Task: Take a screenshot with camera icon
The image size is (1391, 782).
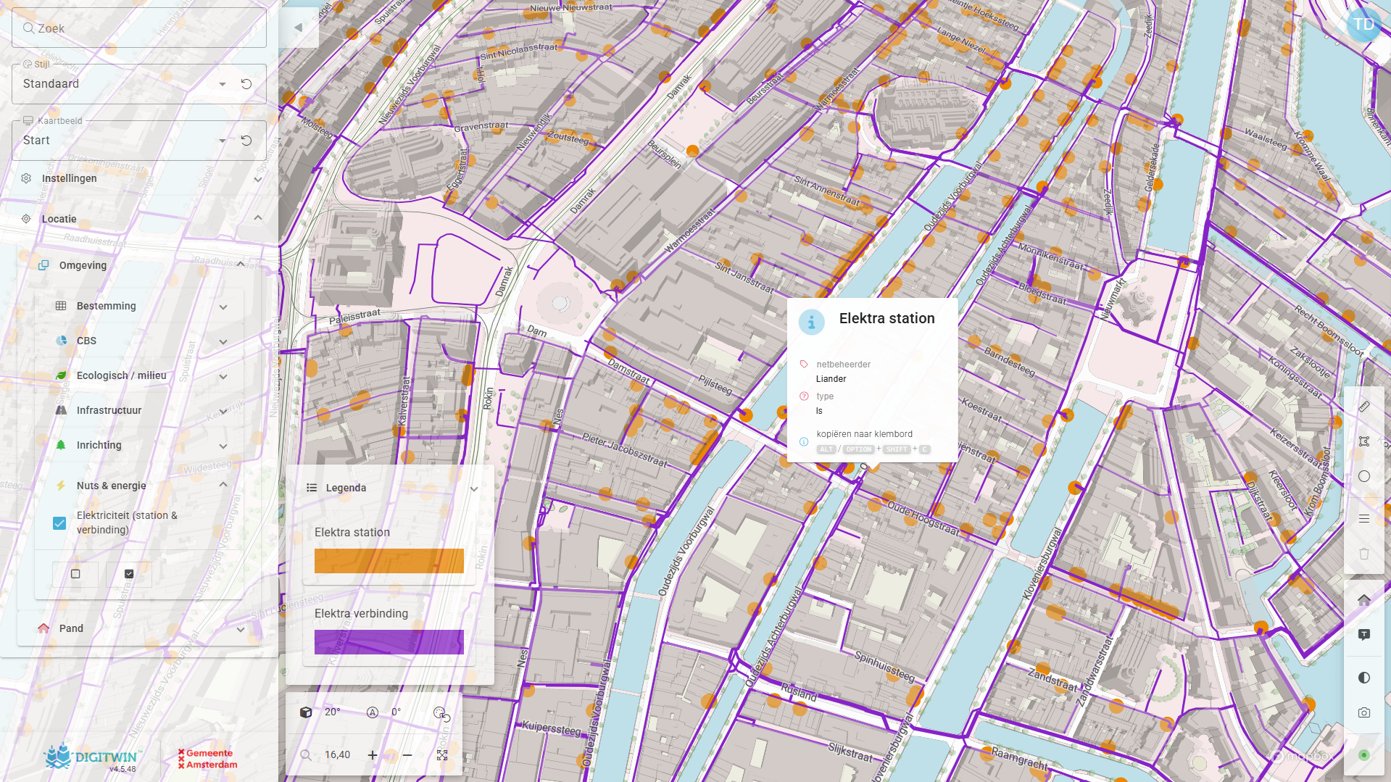Action: (1363, 712)
